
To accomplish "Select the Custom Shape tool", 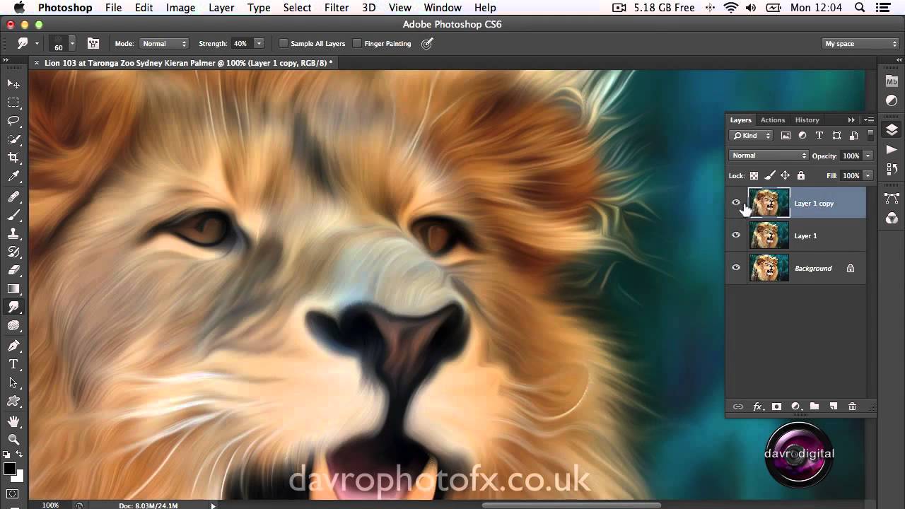I will (x=13, y=401).
